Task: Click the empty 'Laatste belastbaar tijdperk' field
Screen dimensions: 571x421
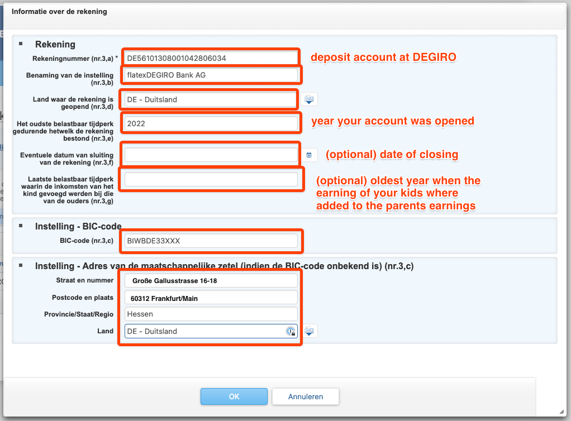Action: point(211,179)
